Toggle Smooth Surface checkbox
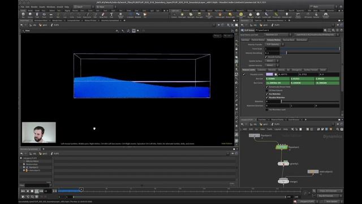 coord(266,57)
